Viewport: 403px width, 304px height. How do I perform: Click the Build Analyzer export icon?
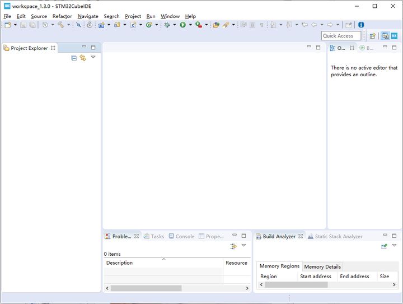(x=384, y=247)
